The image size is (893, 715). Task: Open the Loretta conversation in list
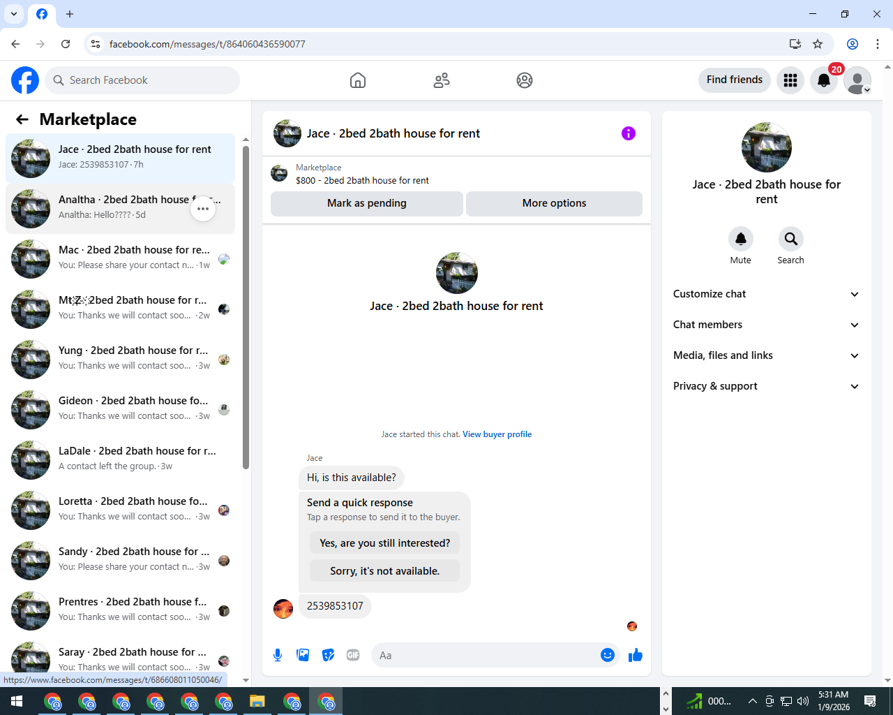[x=120, y=510]
